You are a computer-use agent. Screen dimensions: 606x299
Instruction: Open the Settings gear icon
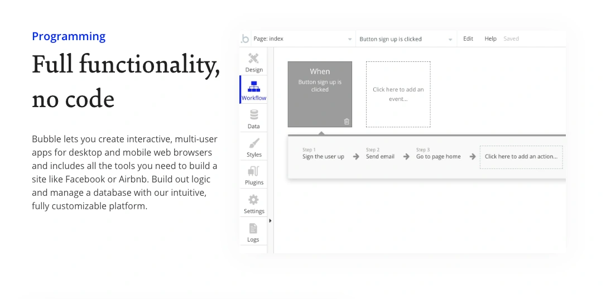click(x=253, y=200)
